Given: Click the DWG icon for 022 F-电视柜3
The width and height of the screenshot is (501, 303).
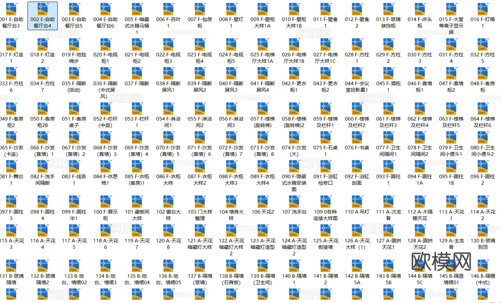Looking at the screenshot, I should pos(169,45).
